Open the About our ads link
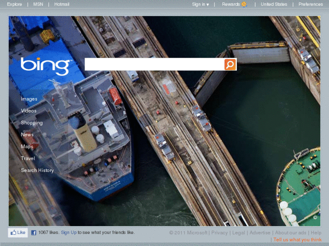329x246 pixels. 291,233
